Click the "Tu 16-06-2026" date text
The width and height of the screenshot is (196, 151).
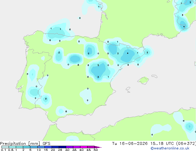click(130, 144)
